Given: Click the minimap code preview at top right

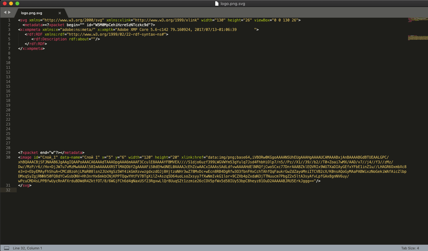Looking at the screenshot, I should (418, 28).
